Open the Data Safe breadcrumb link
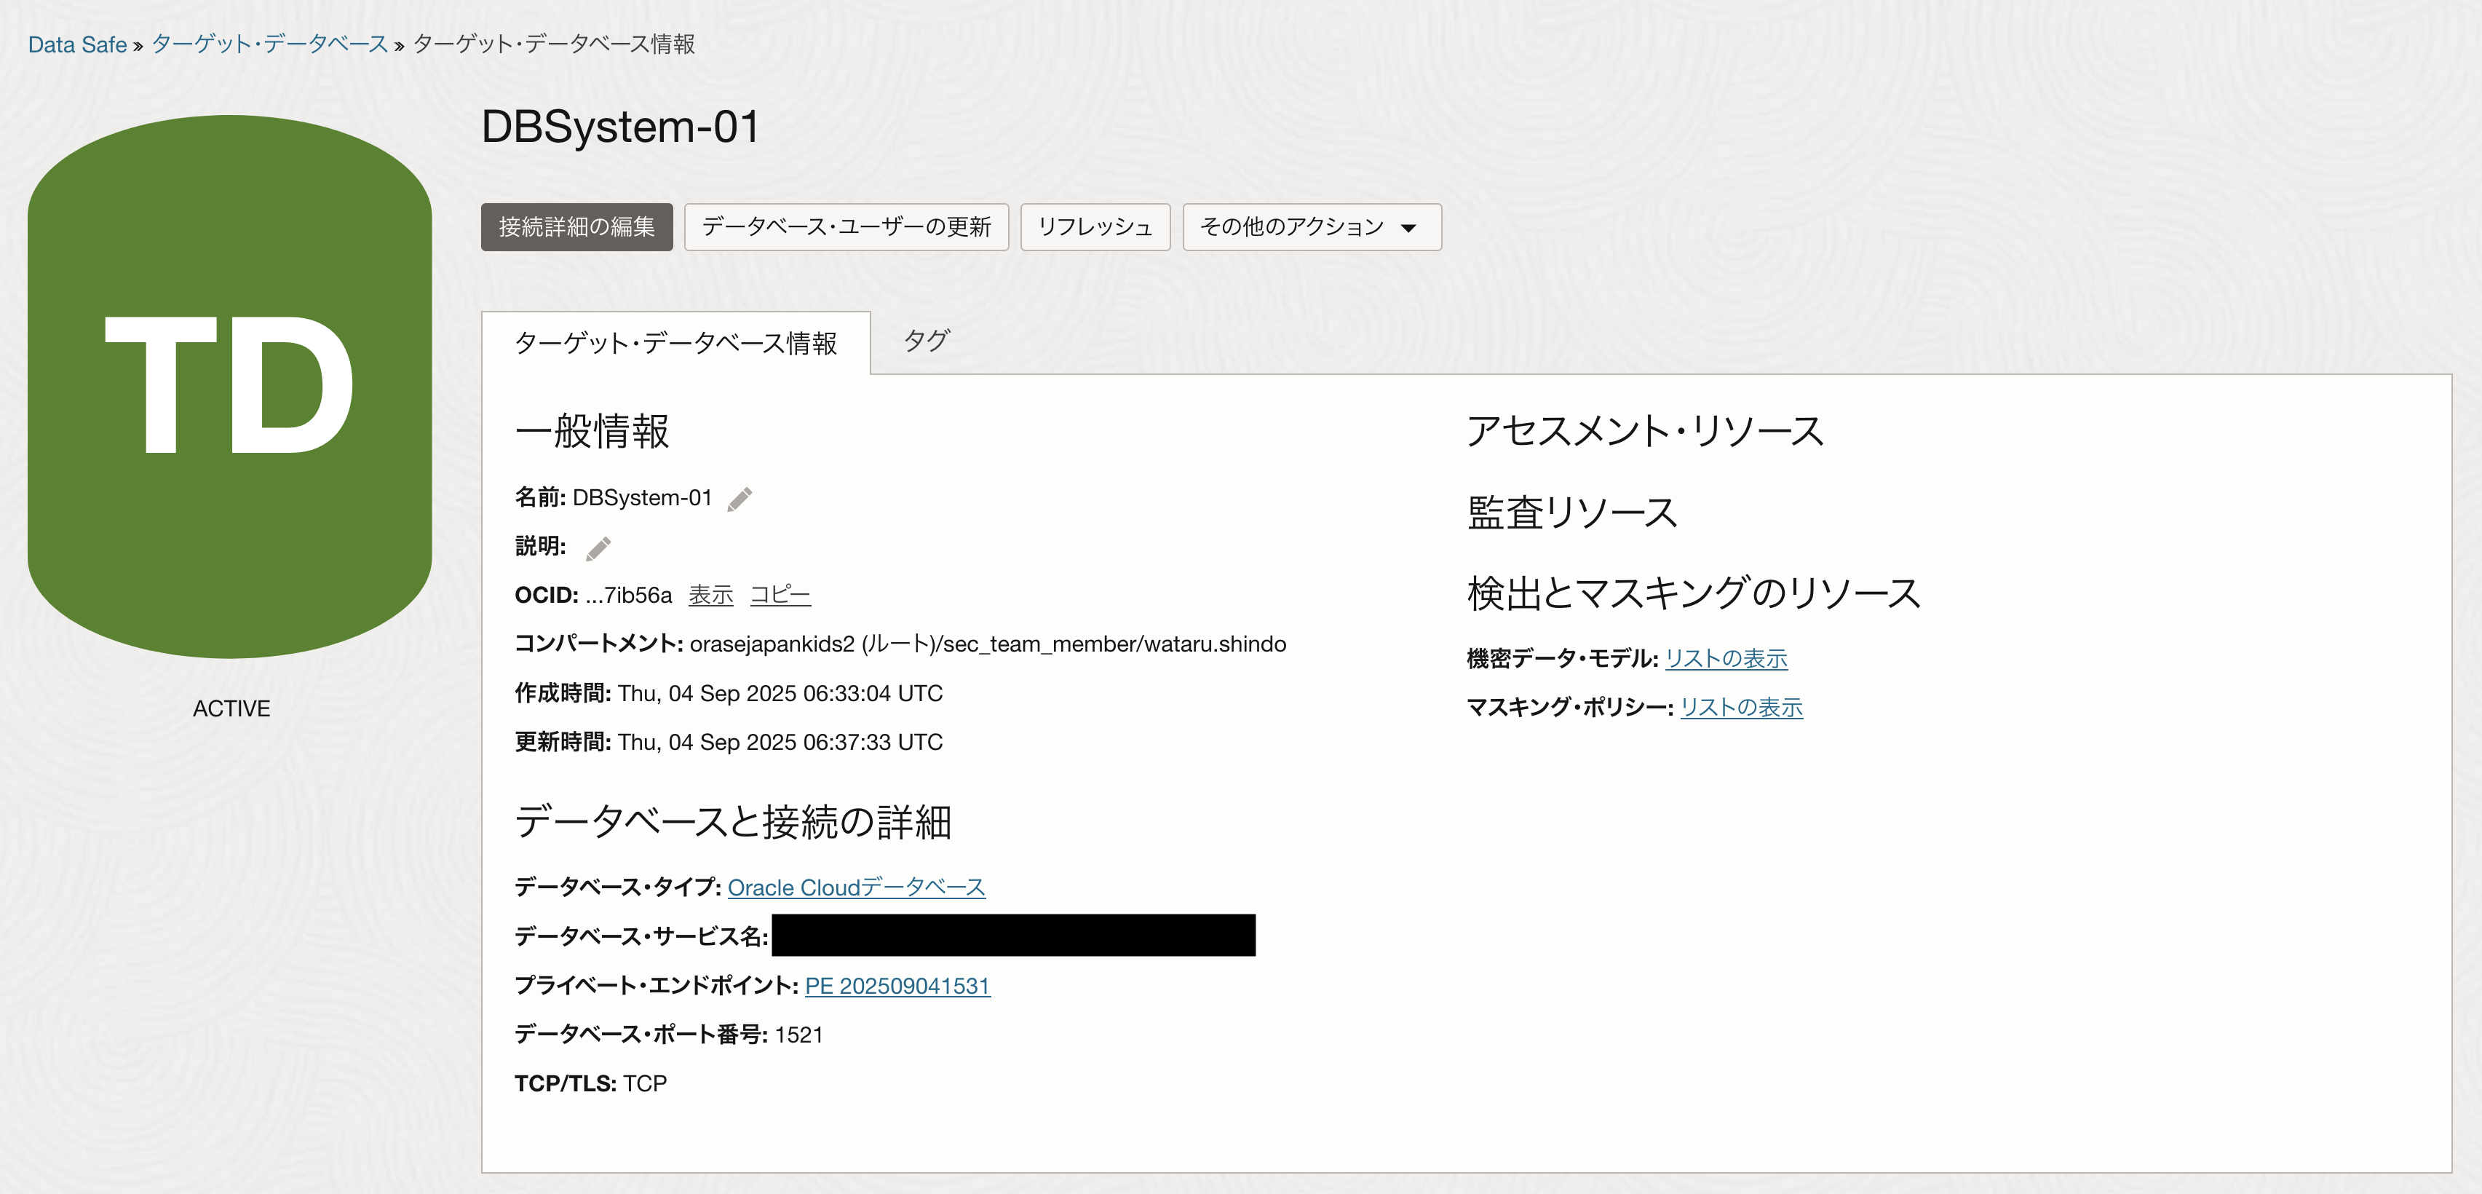 pos(76,44)
